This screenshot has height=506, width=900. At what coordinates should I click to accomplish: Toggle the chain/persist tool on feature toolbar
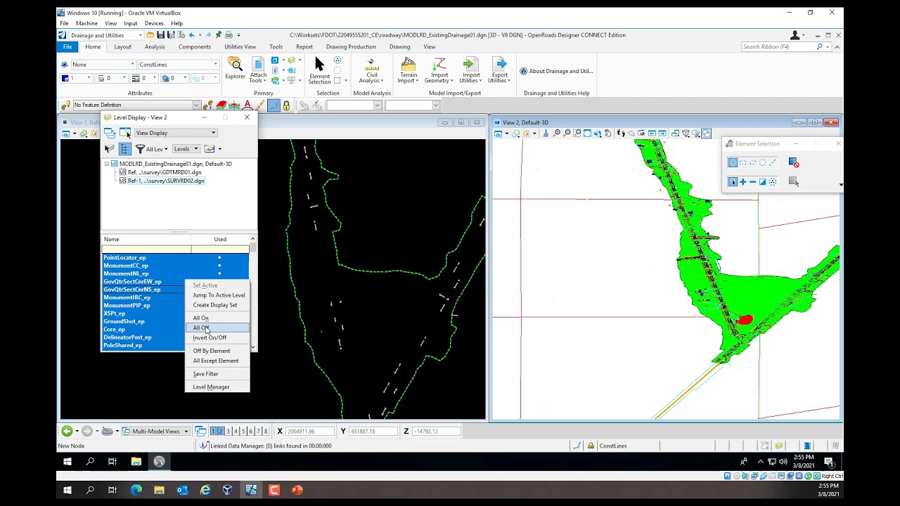274,105
